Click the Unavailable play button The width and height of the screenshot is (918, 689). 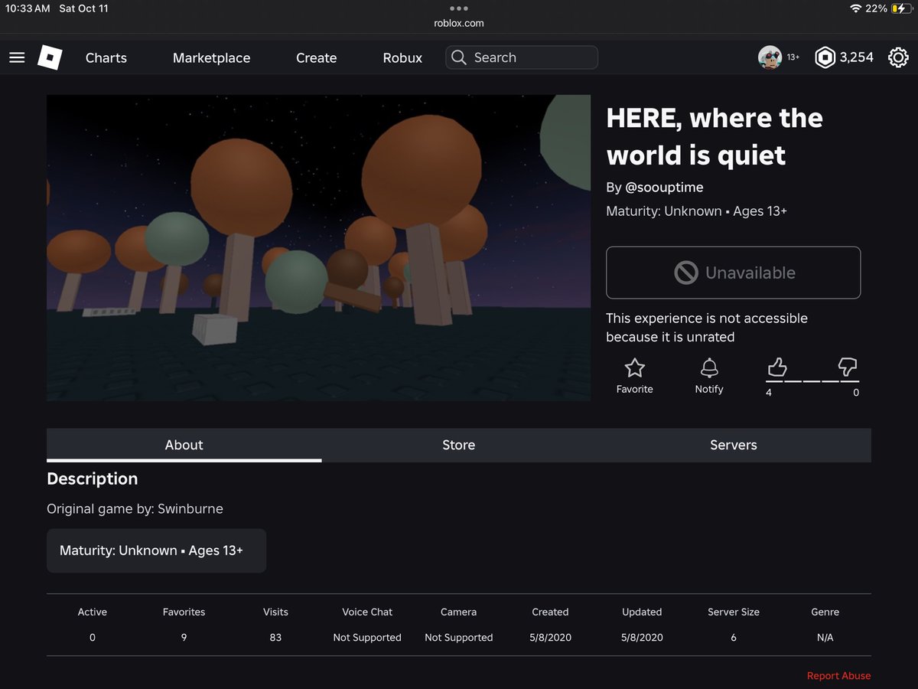(733, 273)
